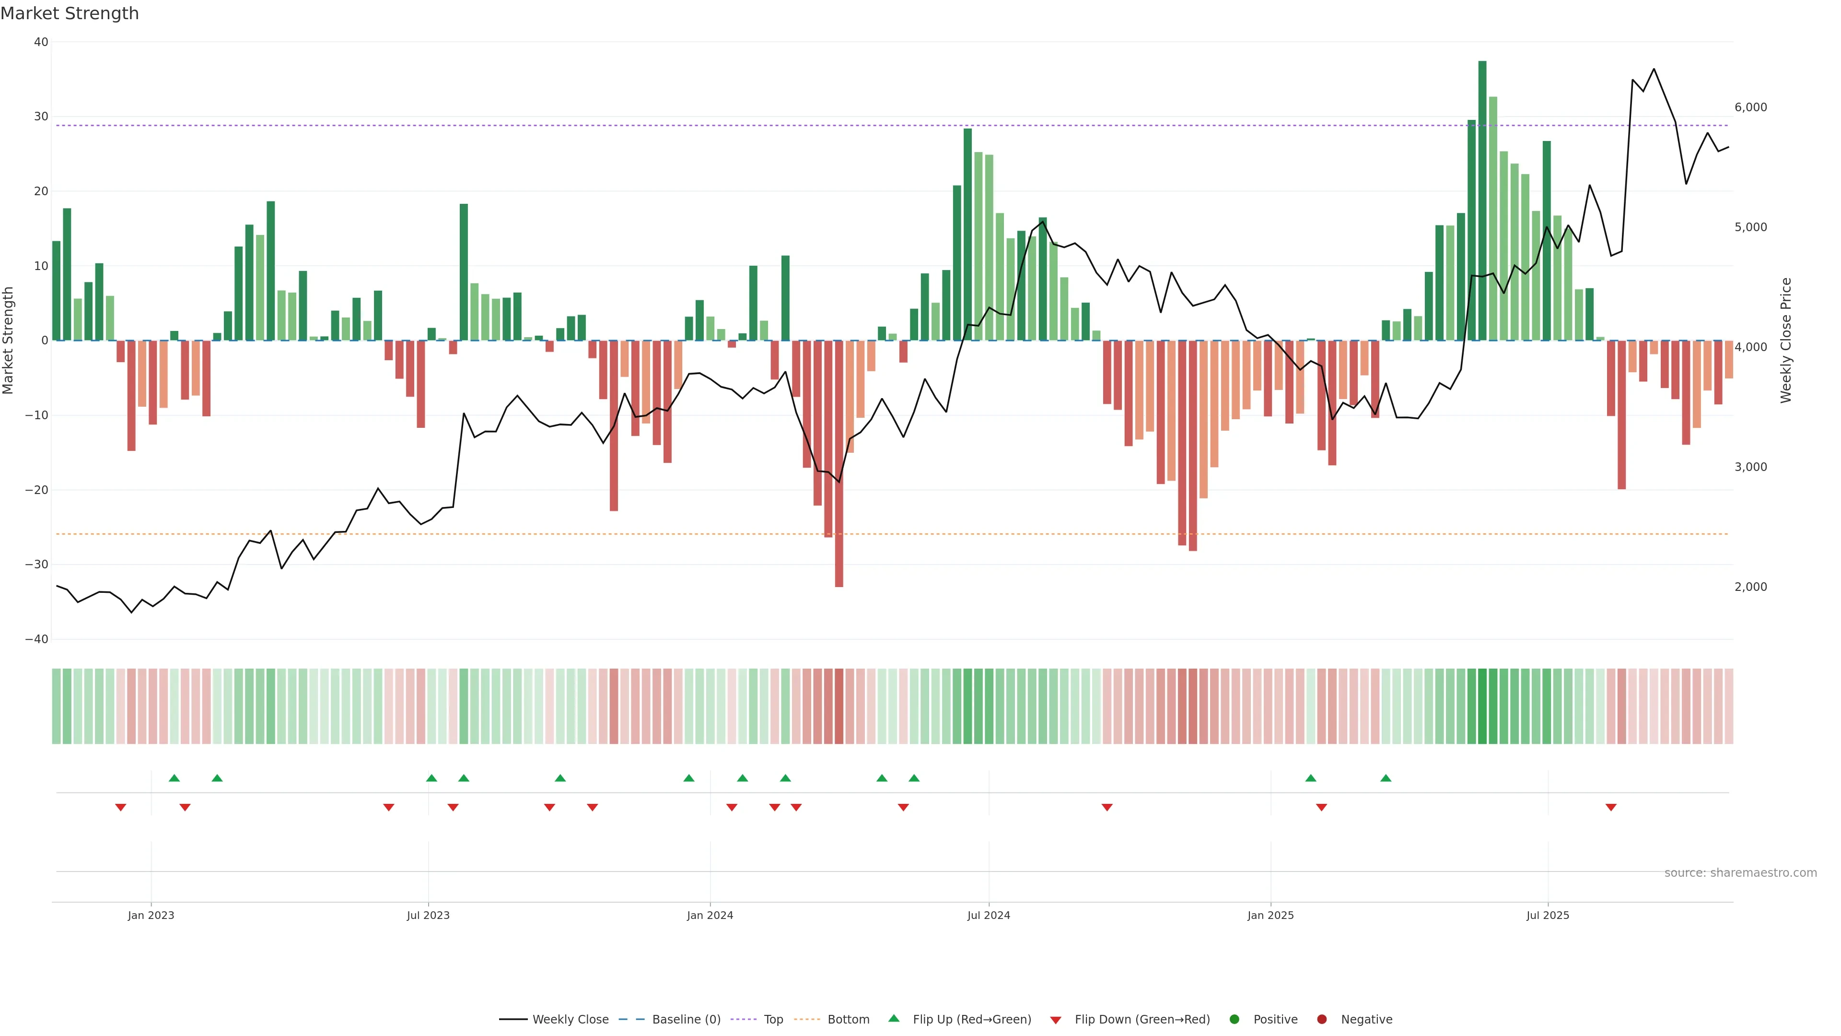Click red Flip Down legend triangle icon

(x=1056, y=1020)
